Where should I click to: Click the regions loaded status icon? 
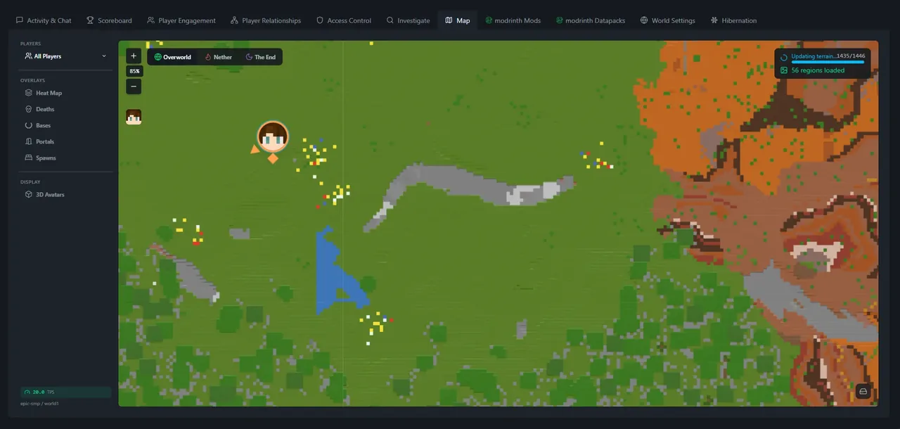[x=785, y=70]
